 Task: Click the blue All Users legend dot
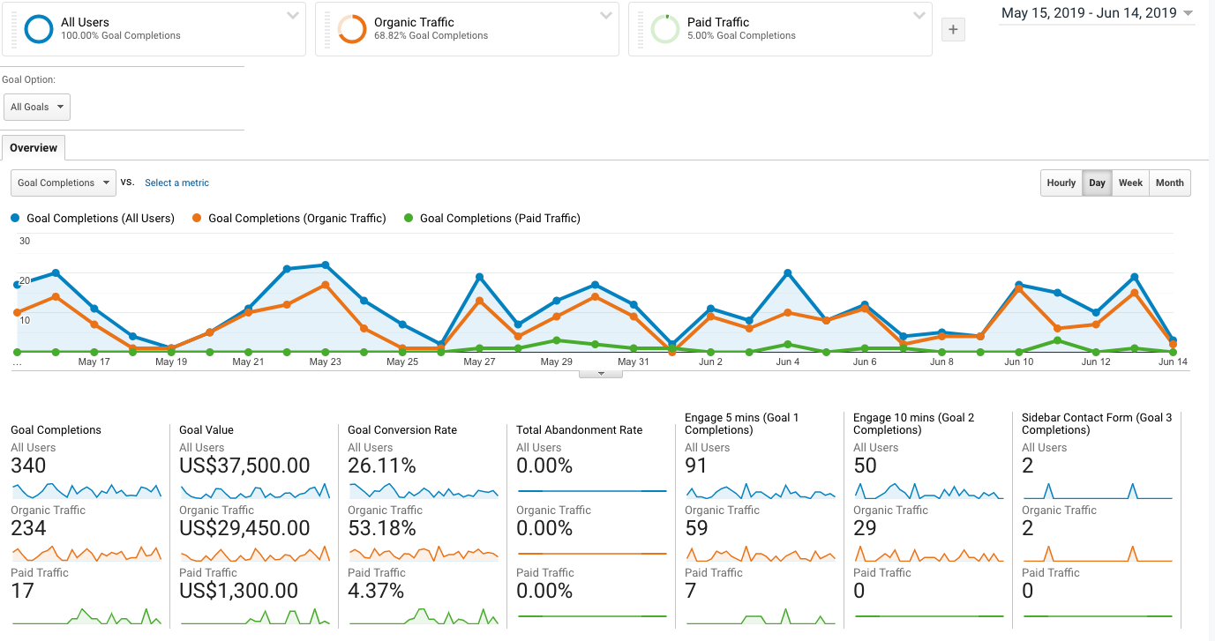click(x=16, y=218)
